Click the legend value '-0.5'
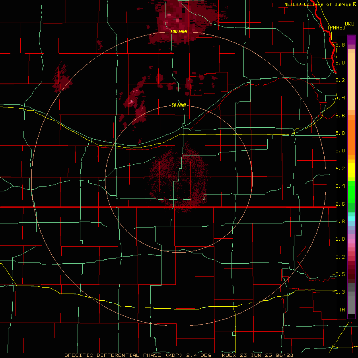 tap(339, 274)
